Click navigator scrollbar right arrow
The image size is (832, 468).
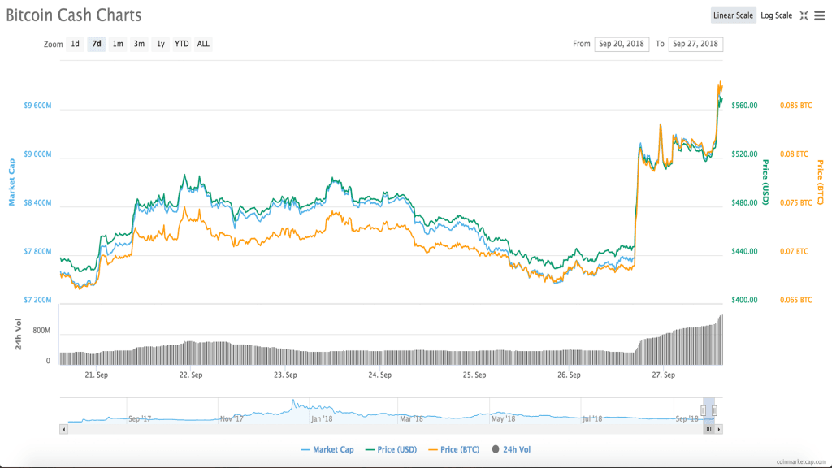(719, 428)
